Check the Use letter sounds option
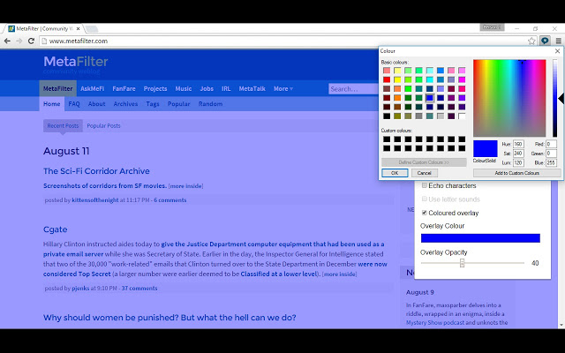This screenshot has width=565, height=353. pyautogui.click(x=425, y=199)
